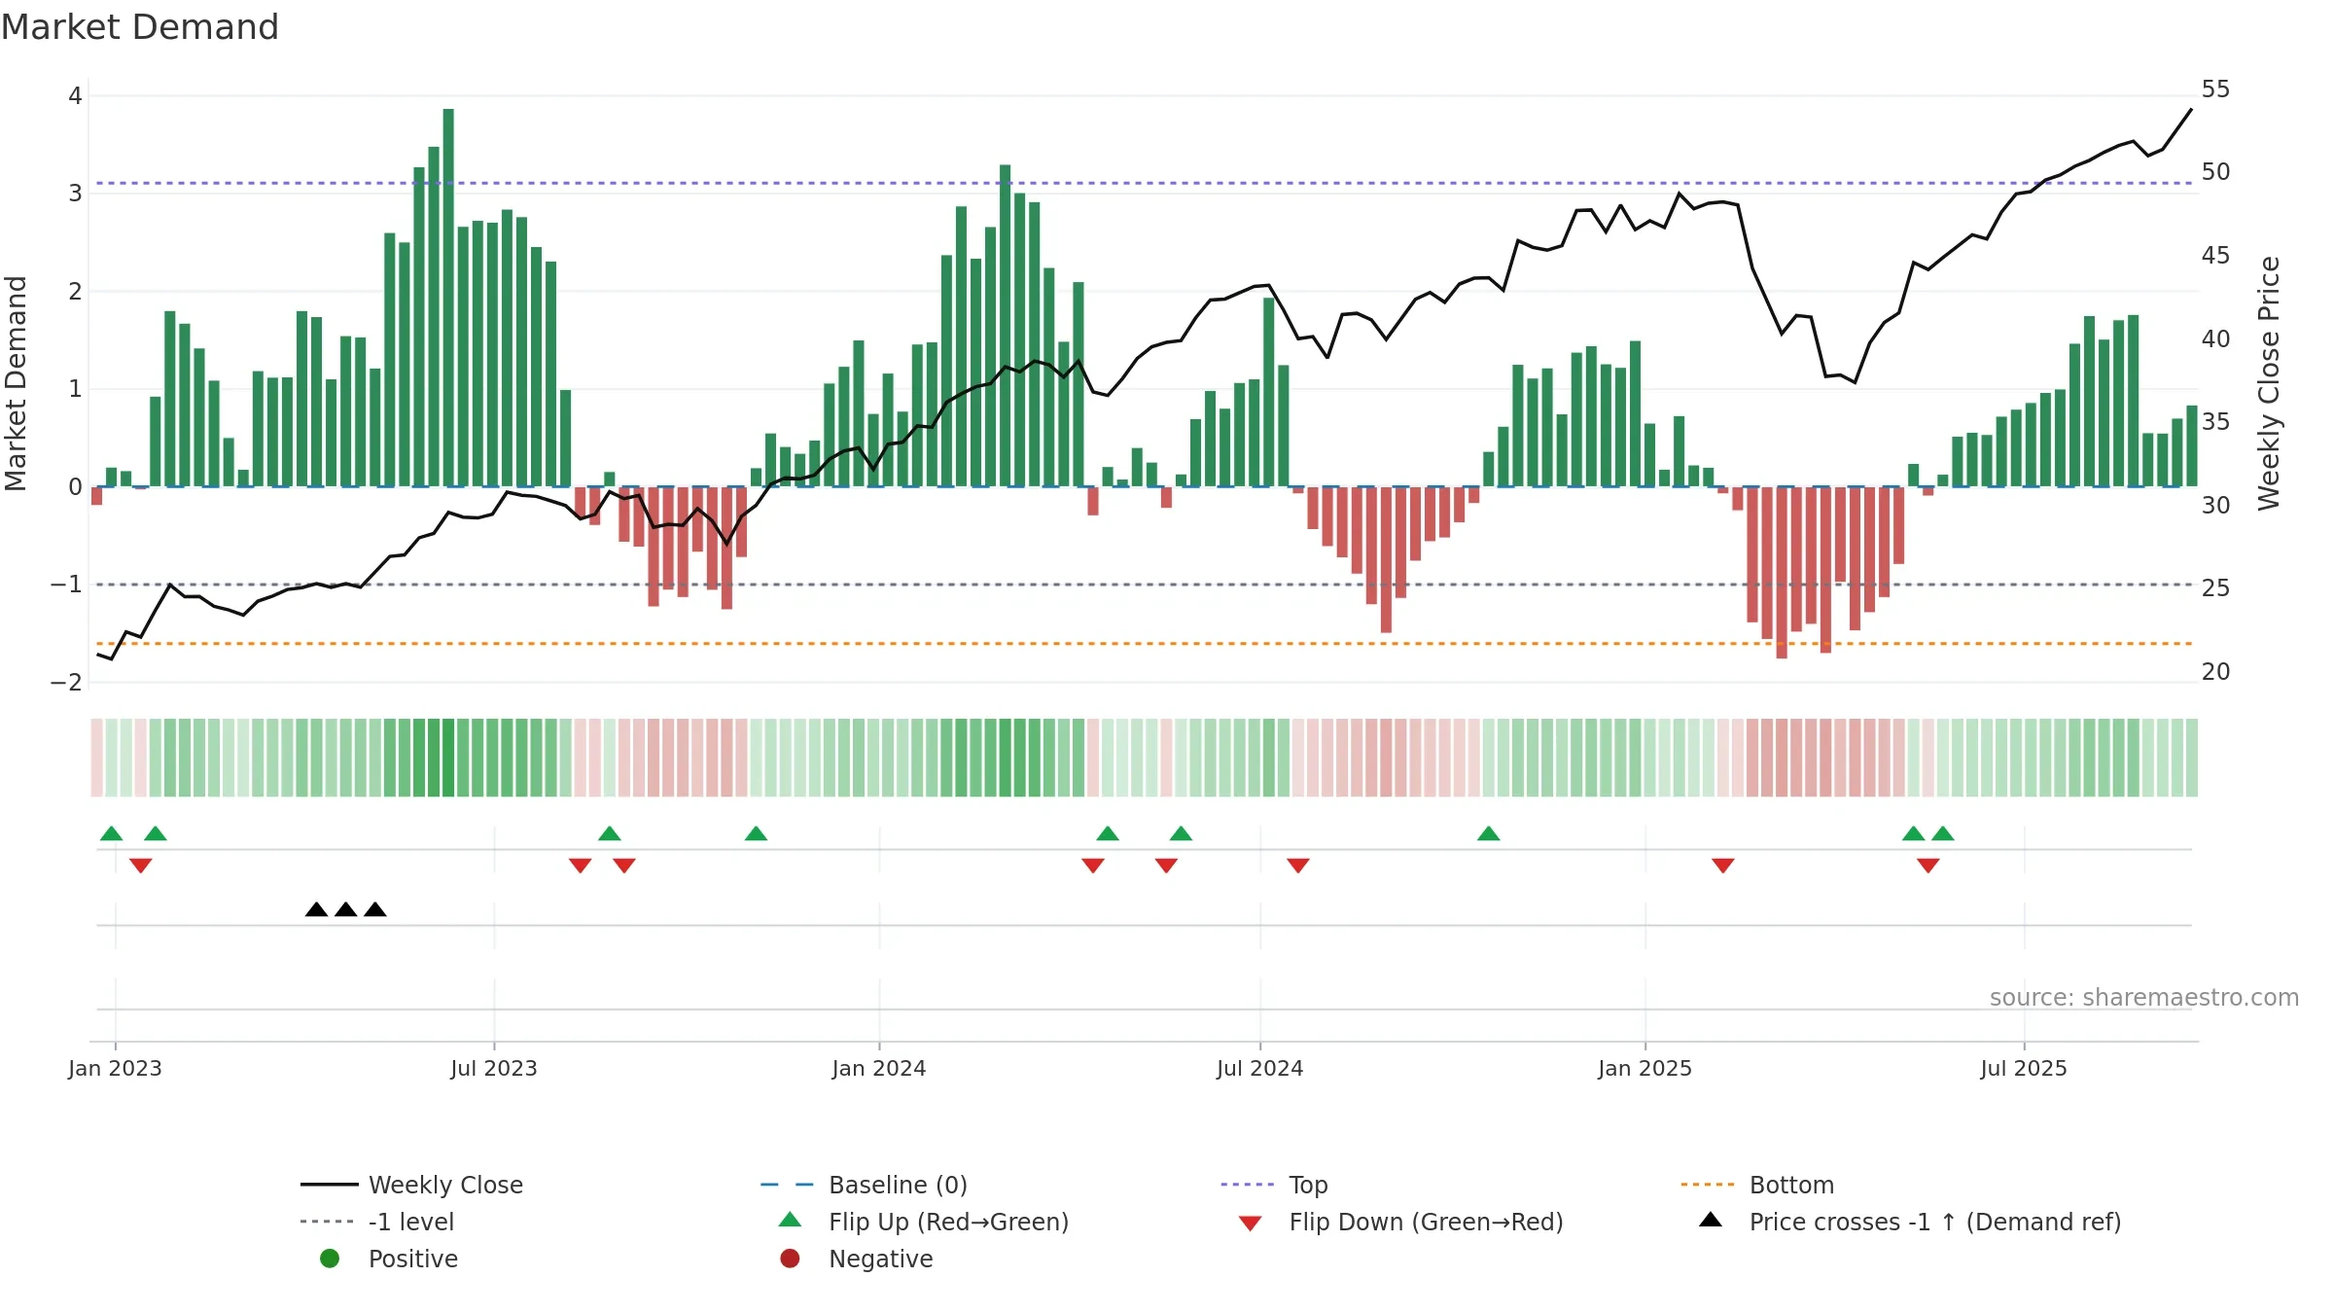Click the Market Demand y-axis title
The width and height of the screenshot is (2334, 1313).
pos(16,383)
